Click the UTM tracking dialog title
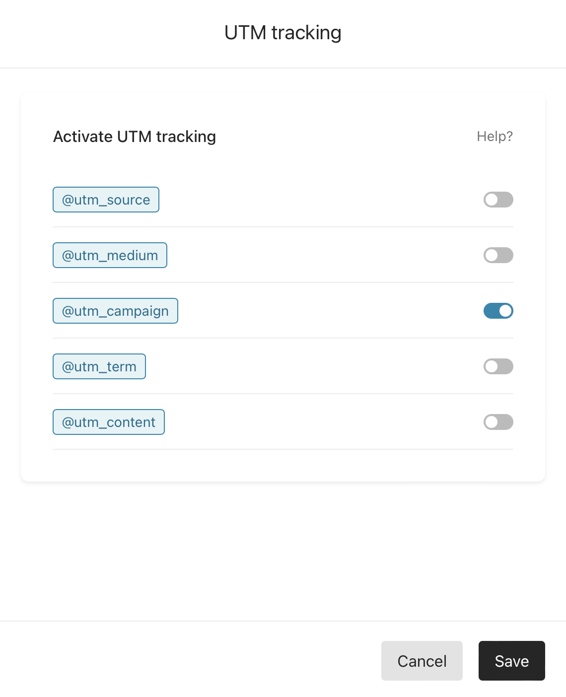 tap(283, 33)
